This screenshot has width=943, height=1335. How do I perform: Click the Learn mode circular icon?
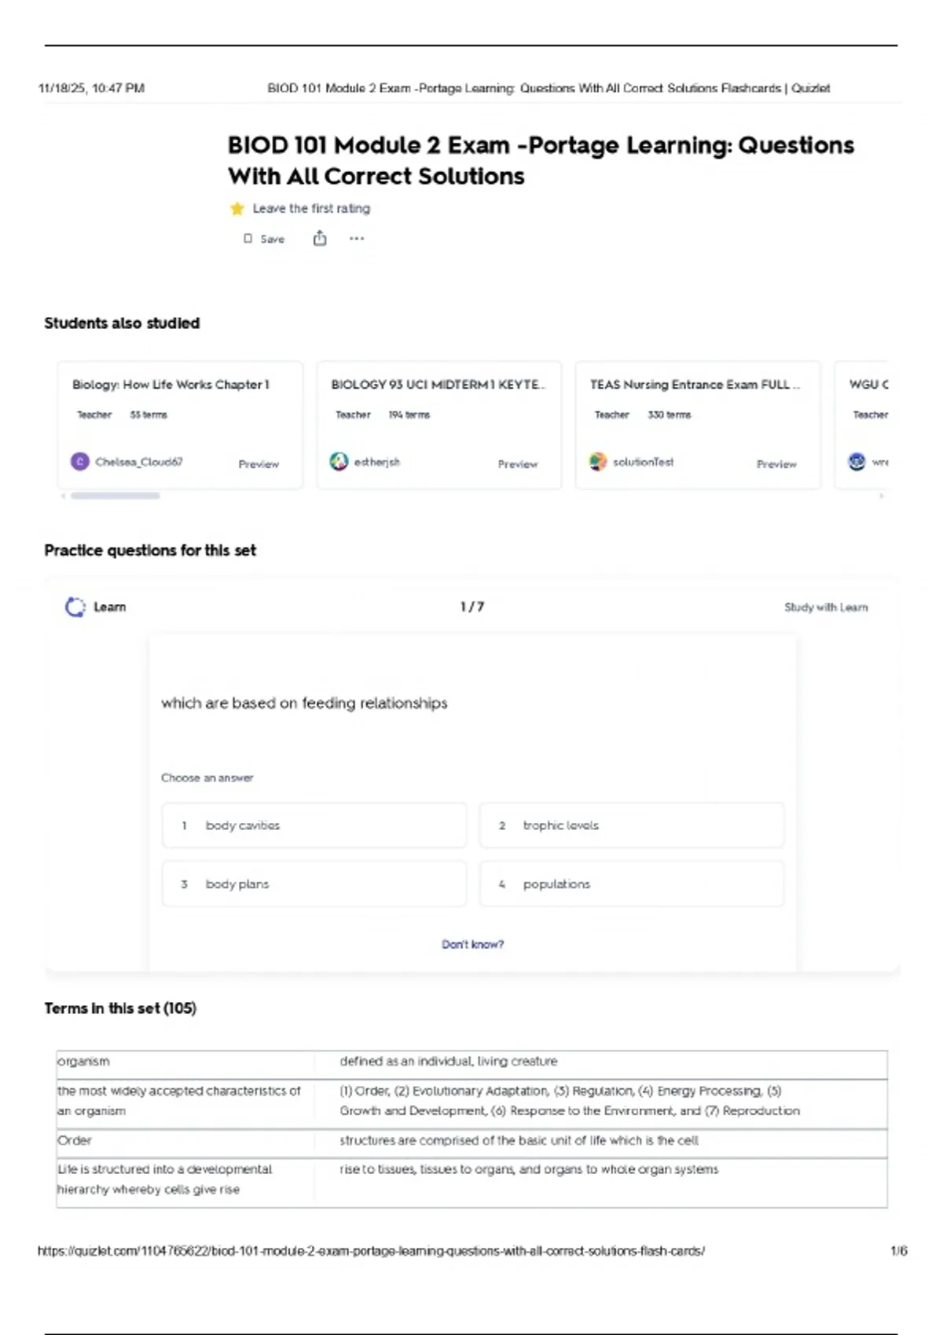coord(75,607)
